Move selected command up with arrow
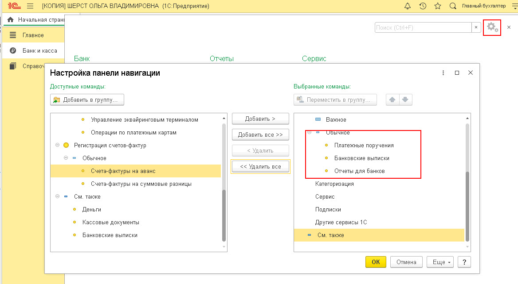Image resolution: width=518 pixels, height=284 pixels. pos(392,100)
